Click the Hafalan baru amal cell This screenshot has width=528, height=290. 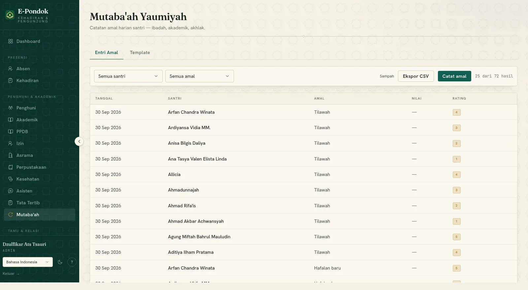327,268
